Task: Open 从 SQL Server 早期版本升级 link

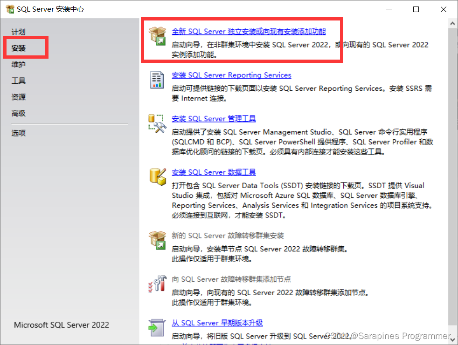Action: click(217, 323)
